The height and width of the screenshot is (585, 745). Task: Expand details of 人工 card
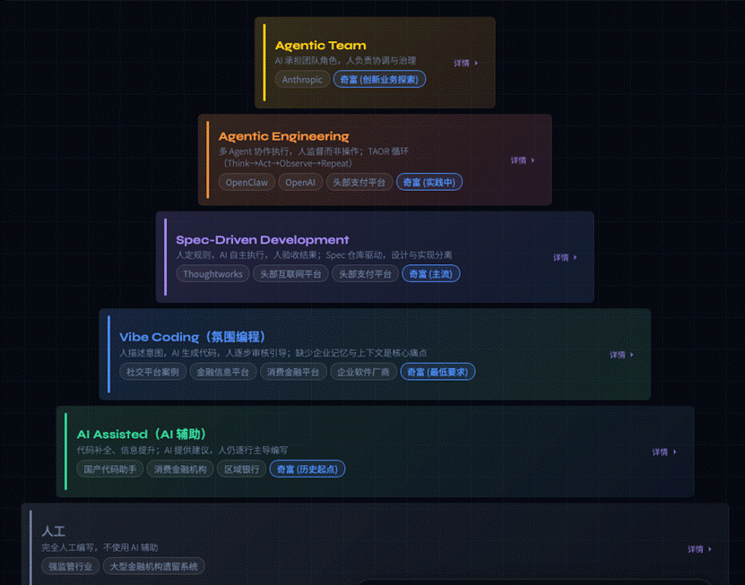coord(699,549)
